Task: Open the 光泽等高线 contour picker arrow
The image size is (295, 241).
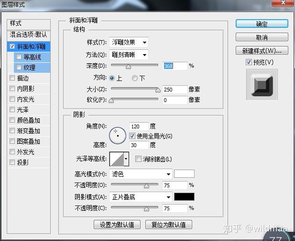Action: pyautogui.click(x=126, y=159)
